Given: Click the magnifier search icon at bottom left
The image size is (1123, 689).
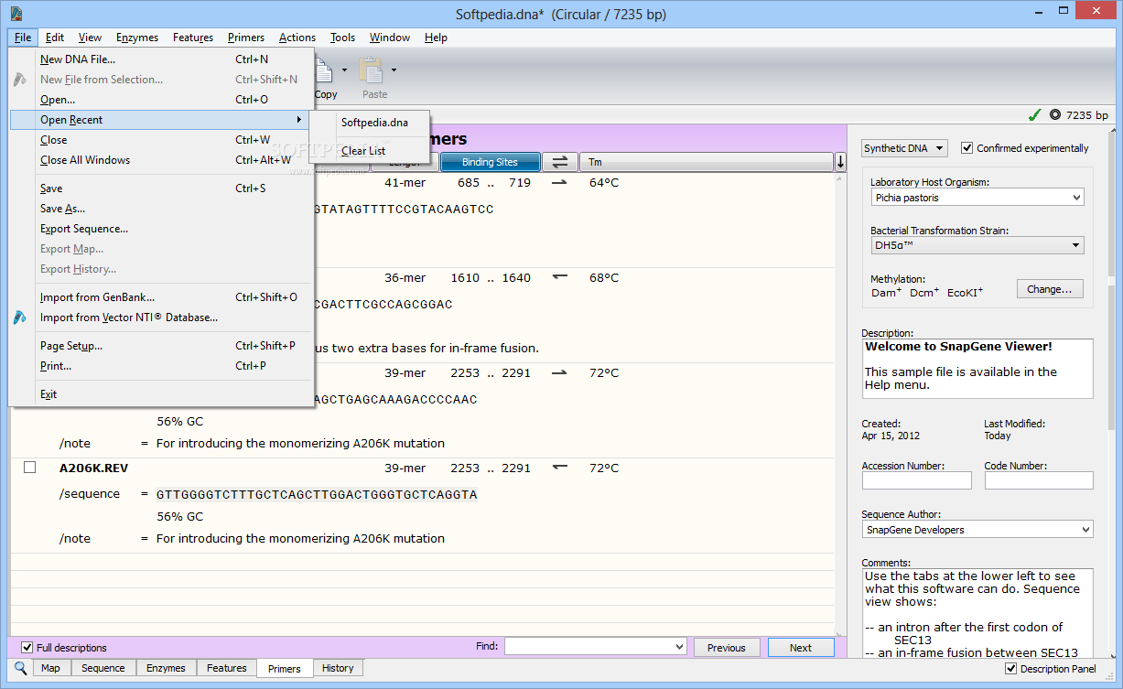Looking at the screenshot, I should click(x=21, y=668).
